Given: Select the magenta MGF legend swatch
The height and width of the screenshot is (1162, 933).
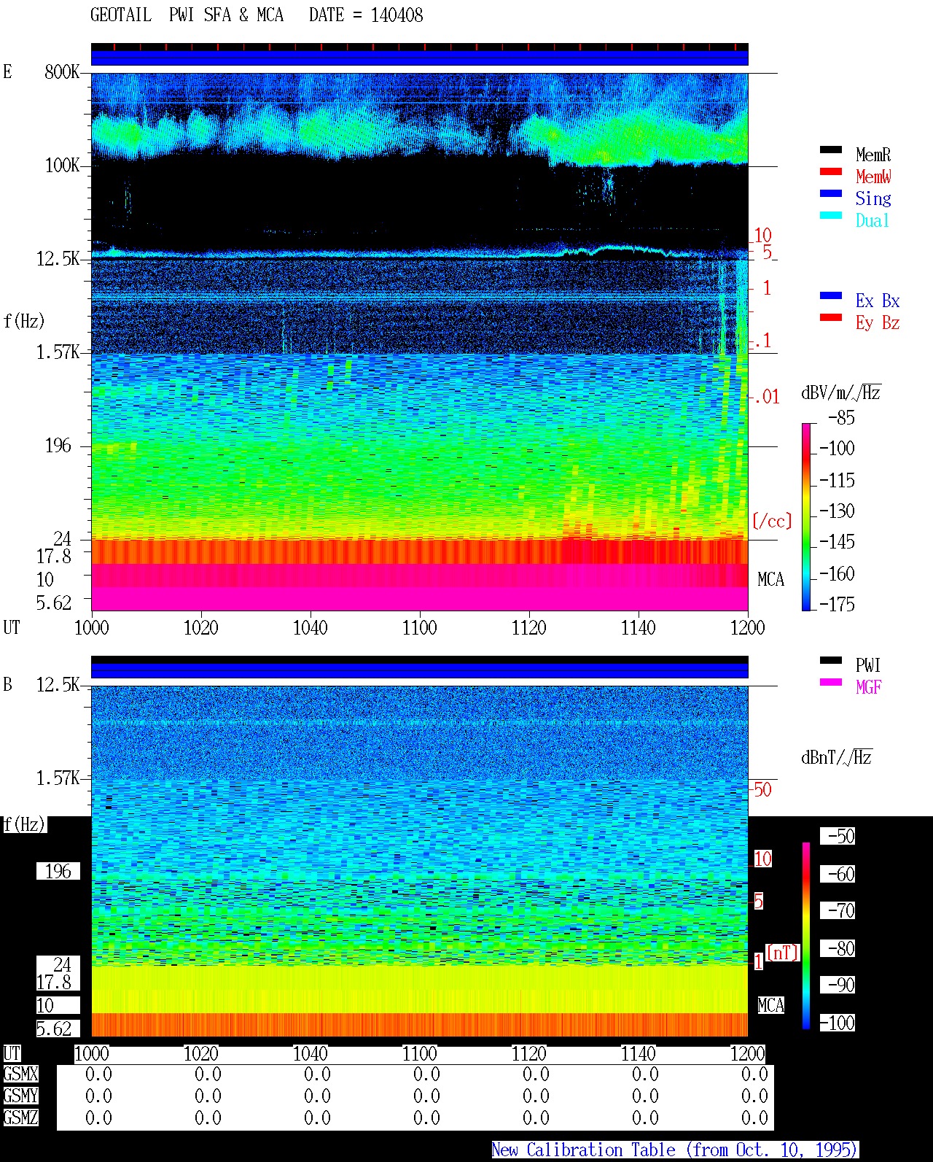Looking at the screenshot, I should click(831, 683).
